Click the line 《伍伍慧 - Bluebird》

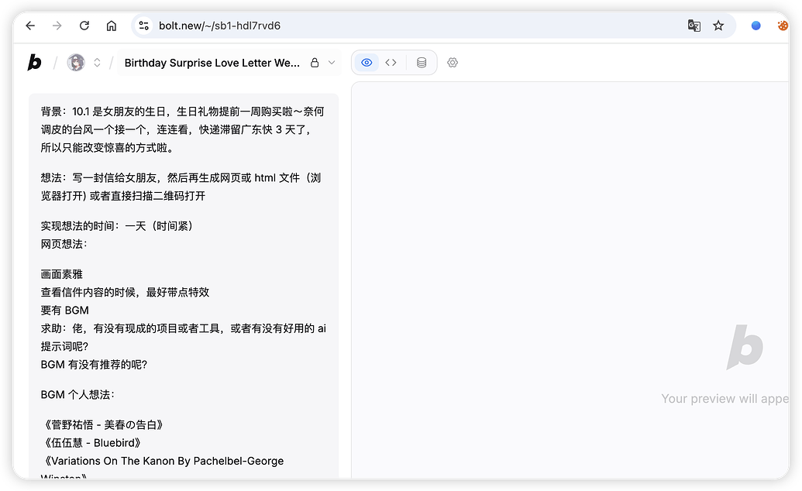(x=92, y=442)
